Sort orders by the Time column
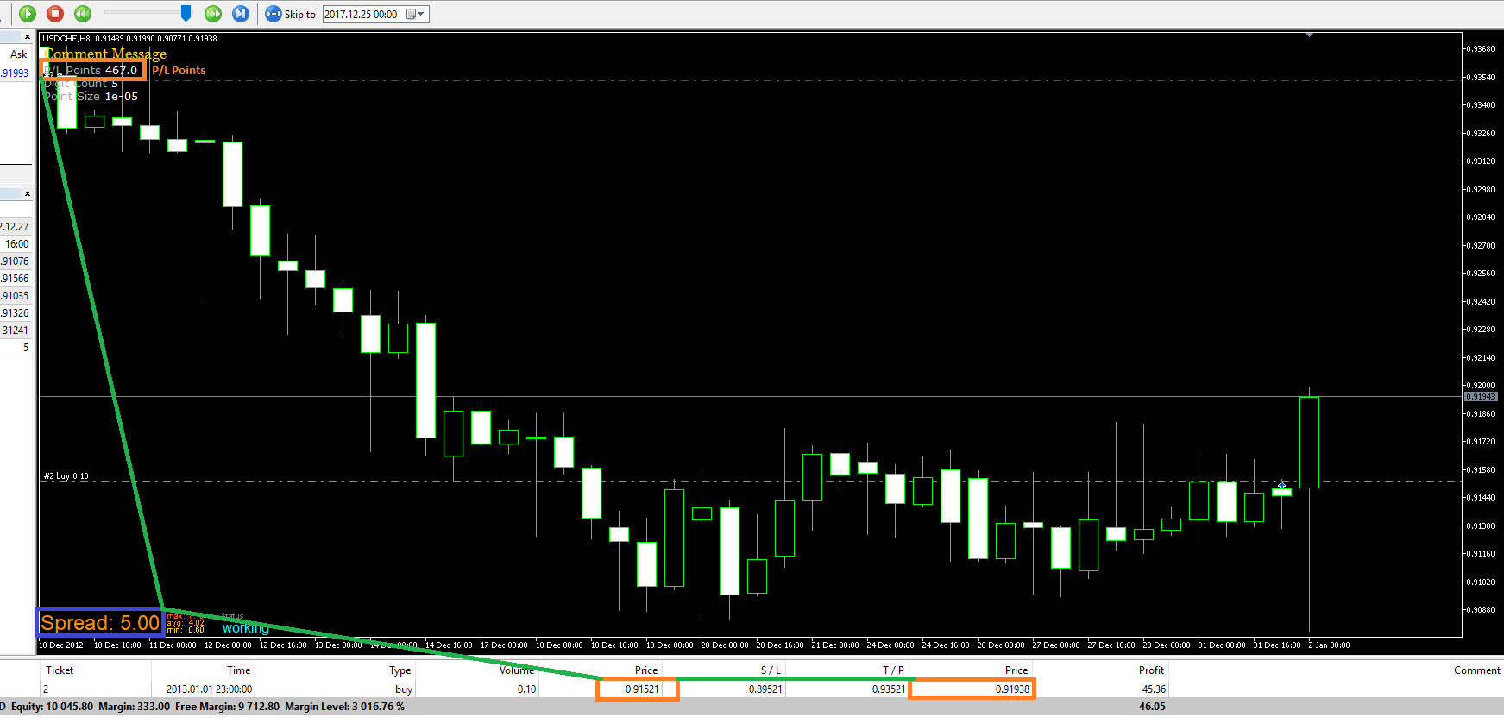1504x724 pixels. click(x=238, y=670)
